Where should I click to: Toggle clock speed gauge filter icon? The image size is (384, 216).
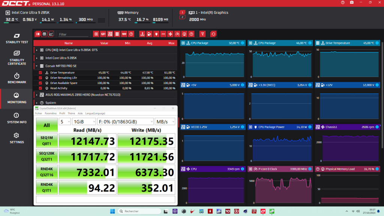[x=177, y=34]
